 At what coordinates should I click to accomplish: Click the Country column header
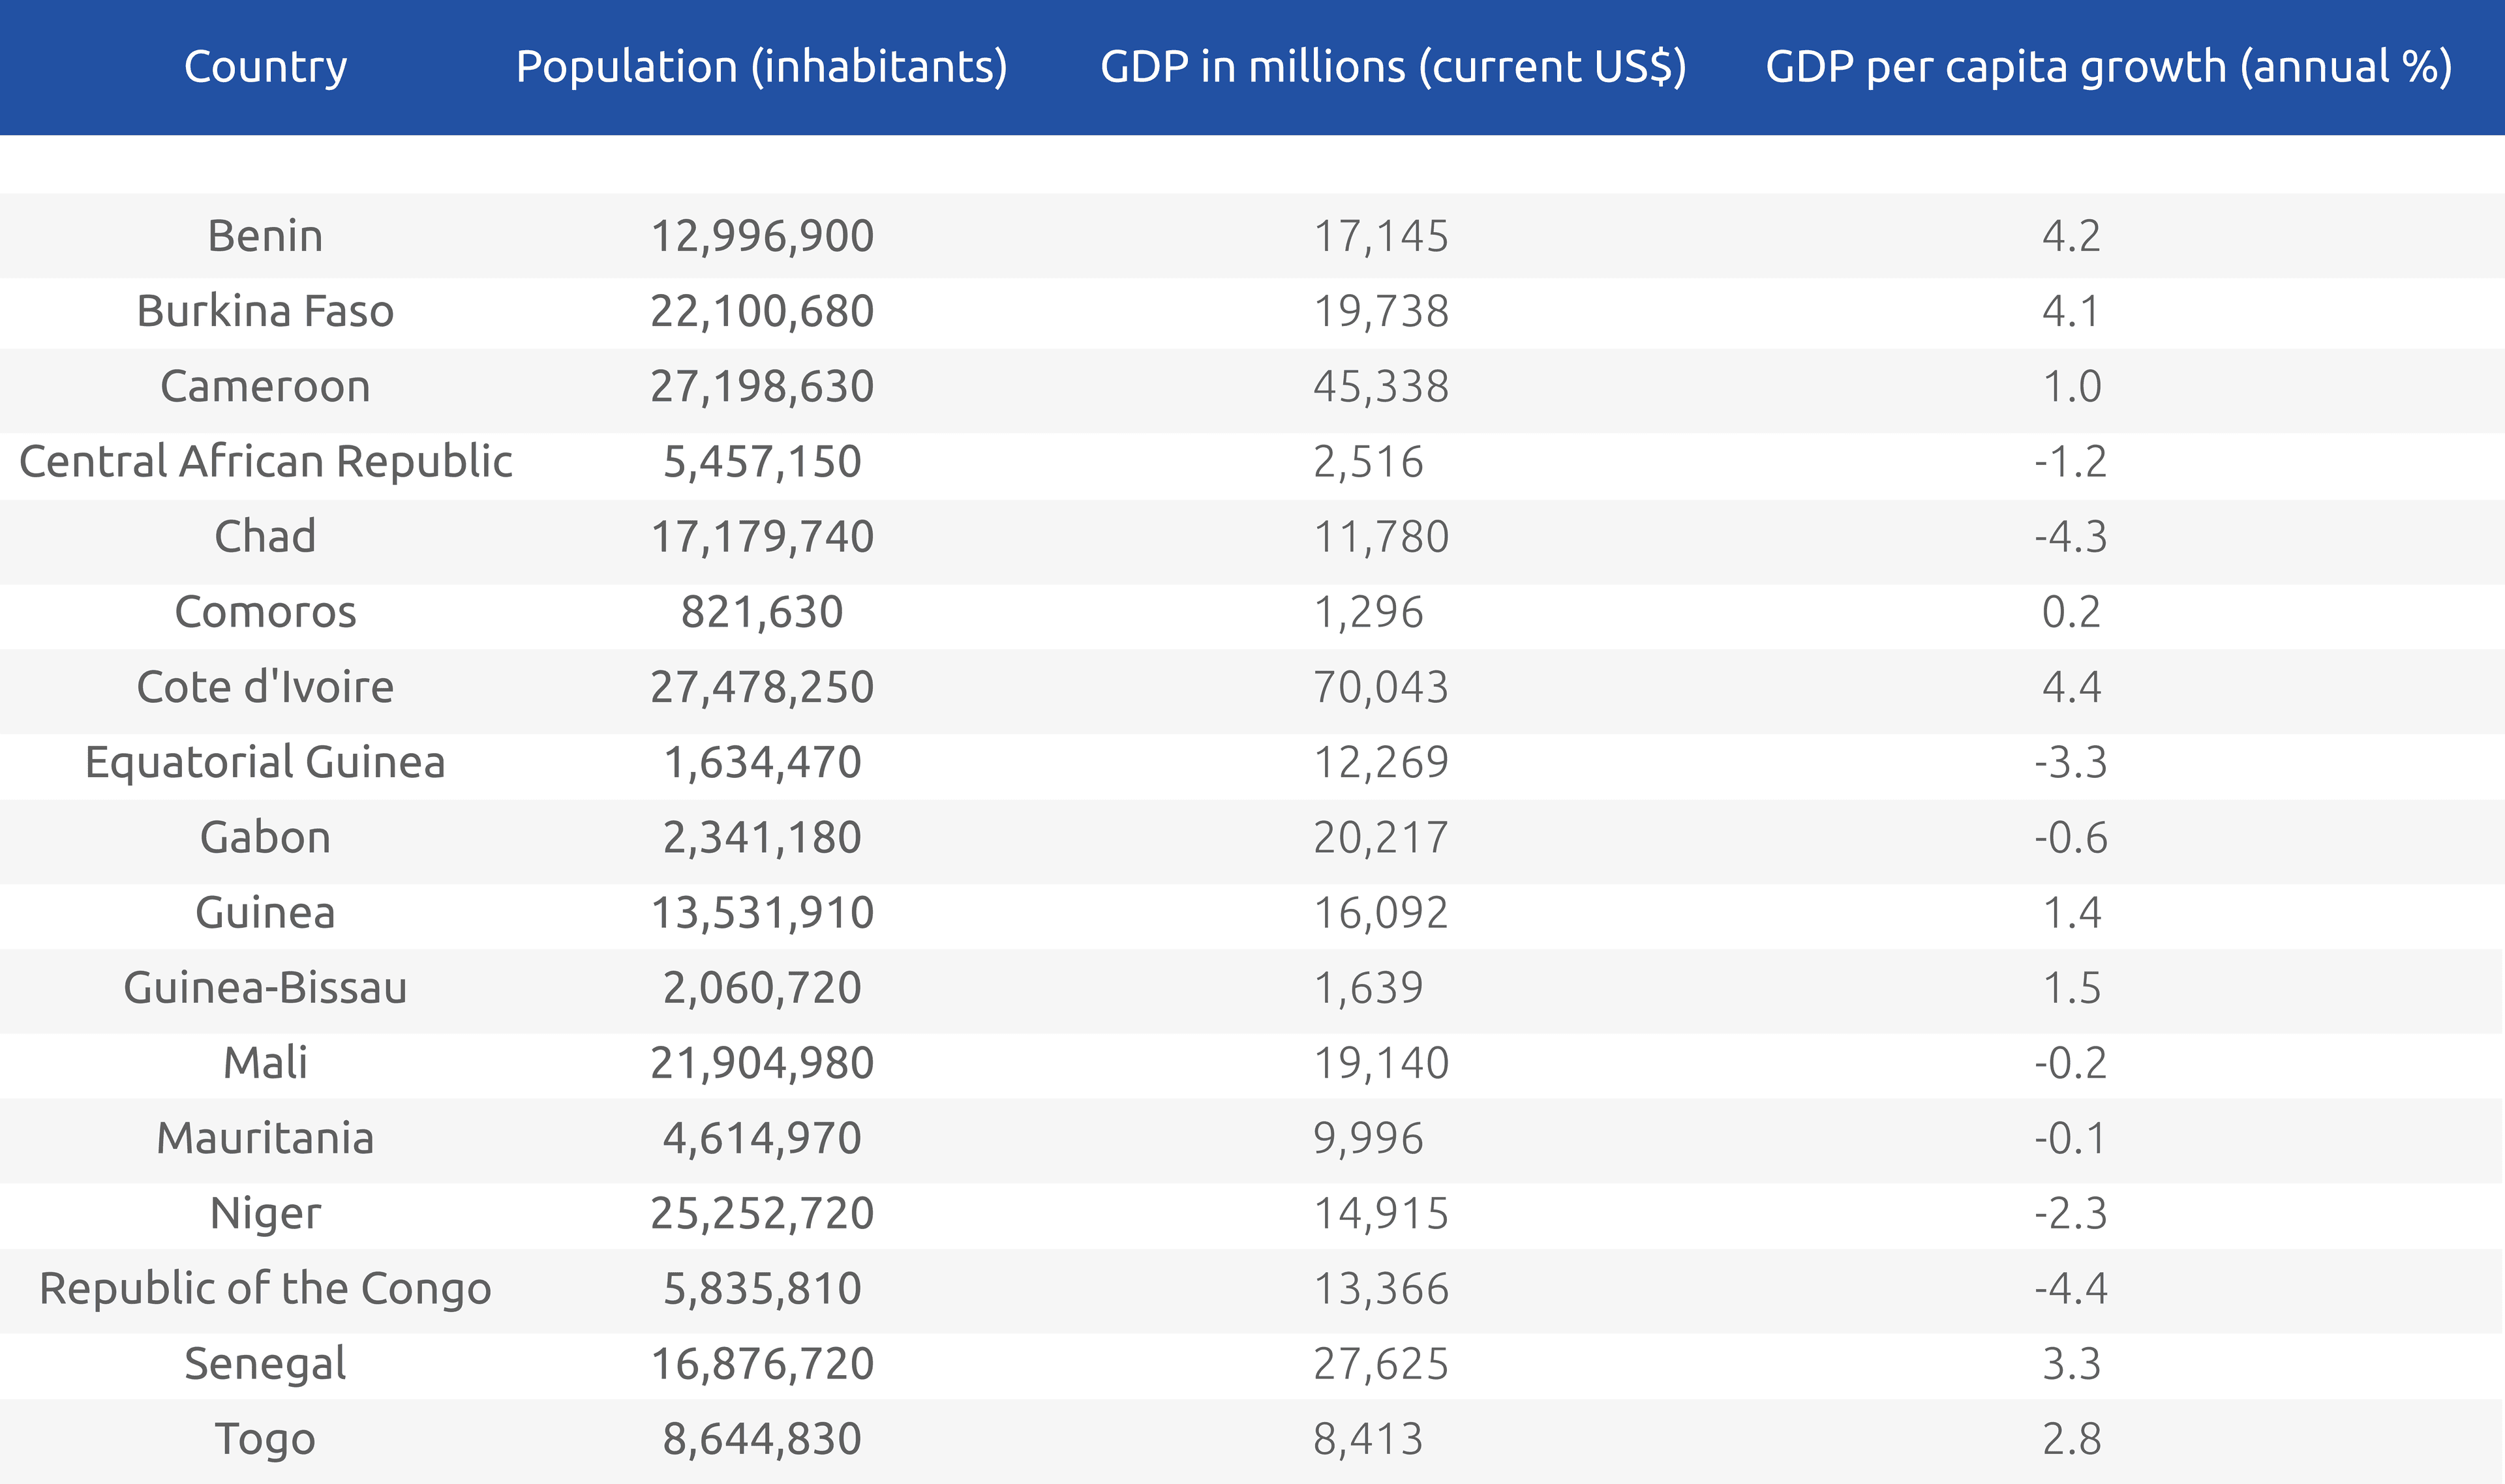[265, 67]
